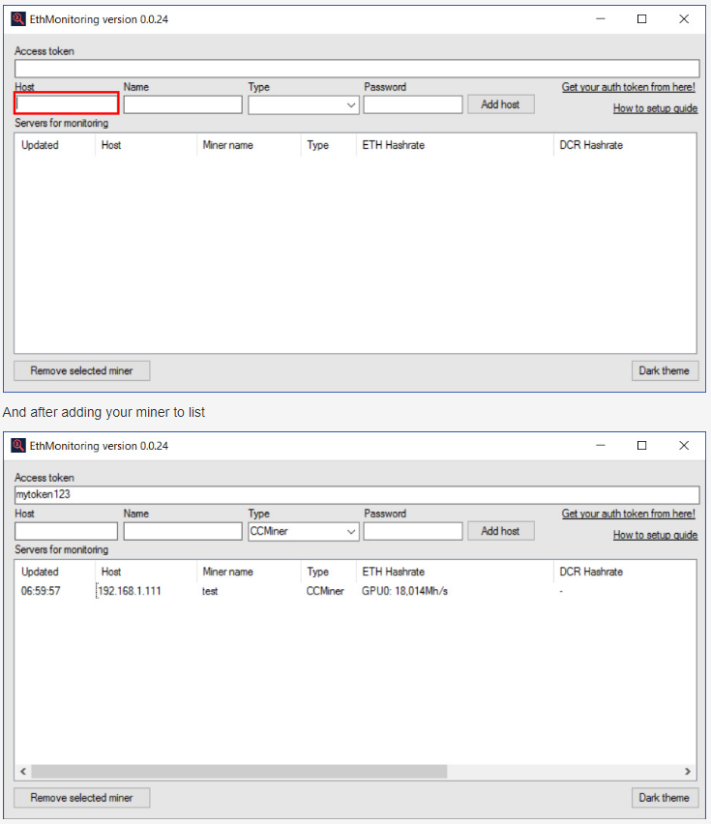Switch to Dark theme in lower window
This screenshot has width=711, height=824.
point(665,797)
